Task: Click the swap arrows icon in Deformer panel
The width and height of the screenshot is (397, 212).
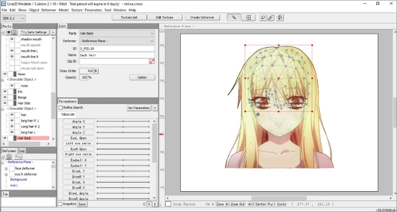Action: 18,157
